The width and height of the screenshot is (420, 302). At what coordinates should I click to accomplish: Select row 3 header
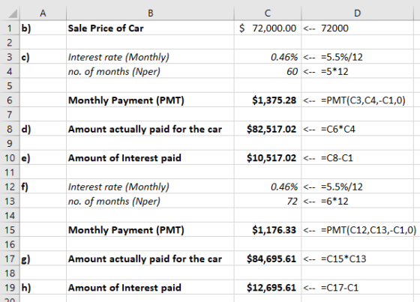click(x=10, y=57)
